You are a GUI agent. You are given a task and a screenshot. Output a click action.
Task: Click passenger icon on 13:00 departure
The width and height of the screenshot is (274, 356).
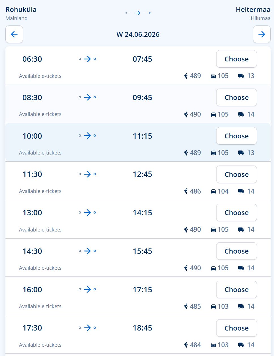click(x=186, y=230)
